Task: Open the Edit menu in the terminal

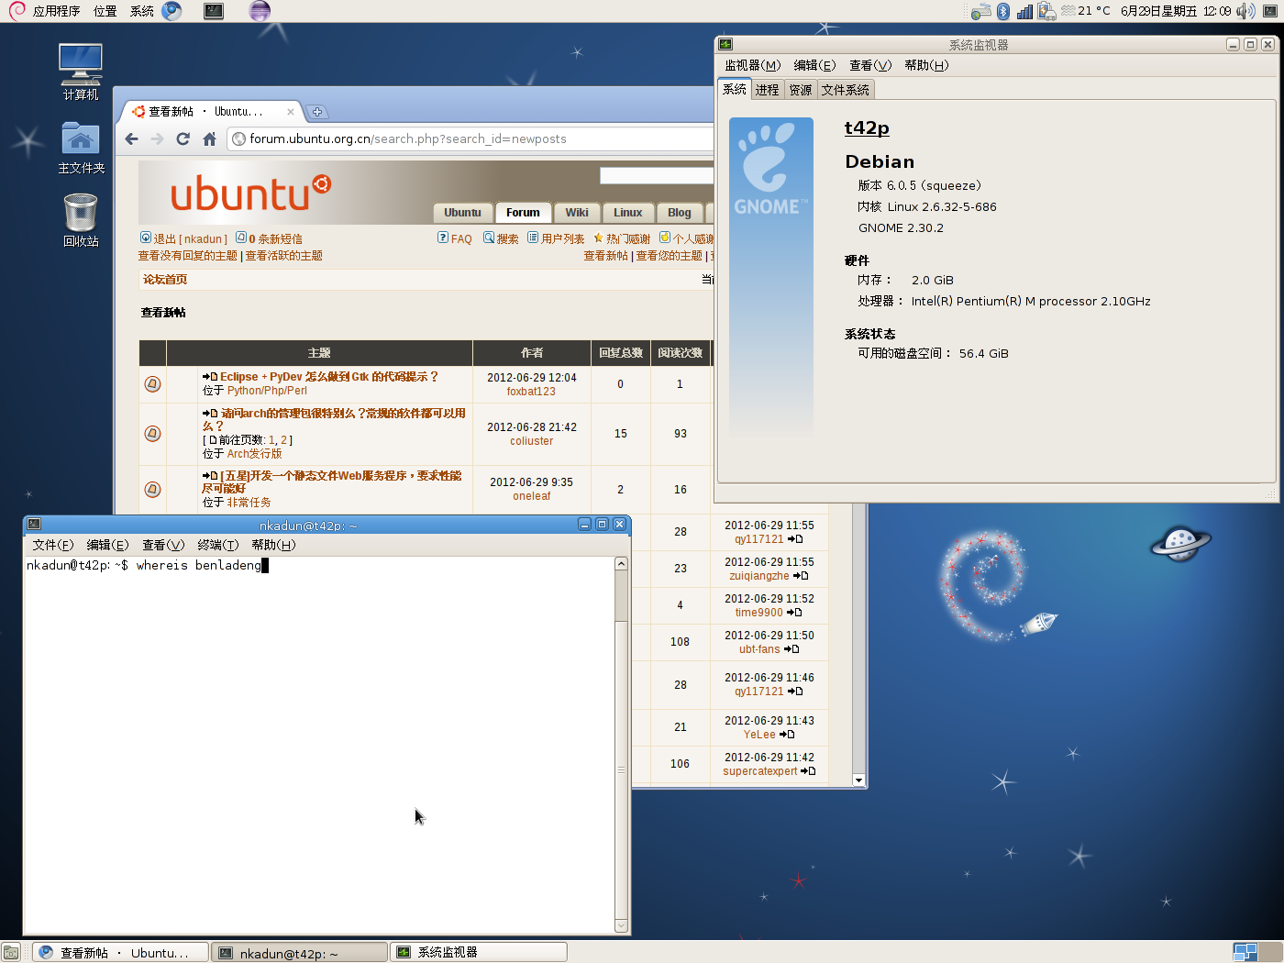Action: tap(107, 545)
